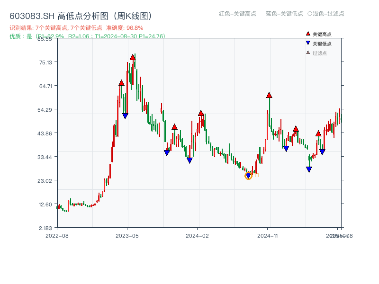Toggle 关键低点 series visibility in the legend
Viewport: 379px width, 284px height.
(x=322, y=43)
